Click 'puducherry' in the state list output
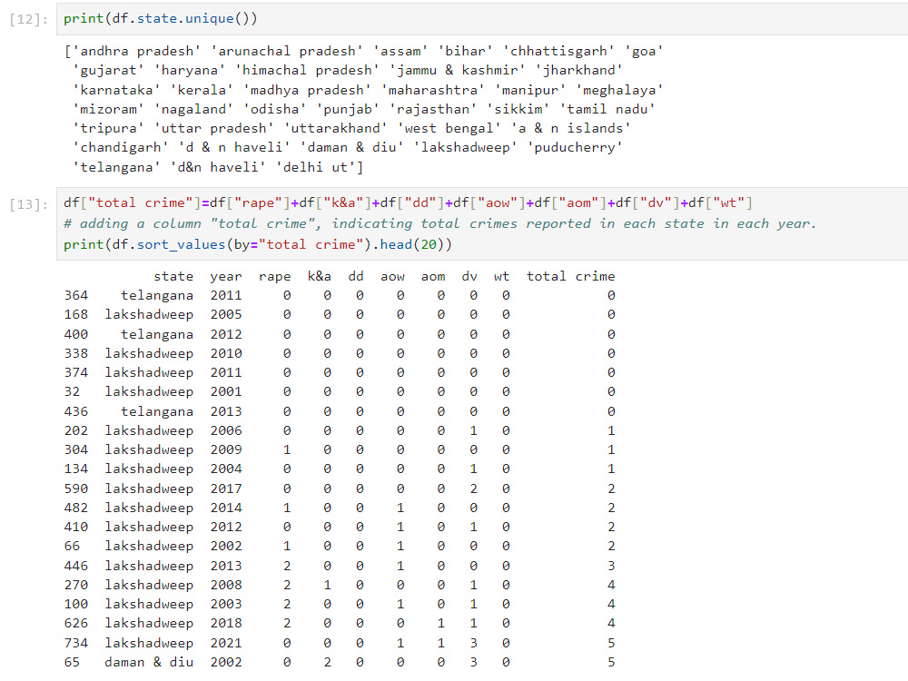 point(575,148)
